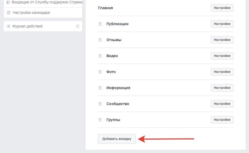Screen dimensions: 249x153
Task: Open Настройки for the Отзывы tab
Action: [222, 40]
